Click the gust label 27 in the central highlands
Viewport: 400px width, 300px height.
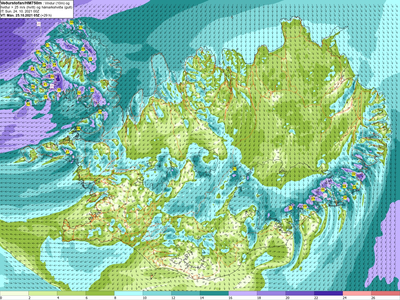(234, 169)
